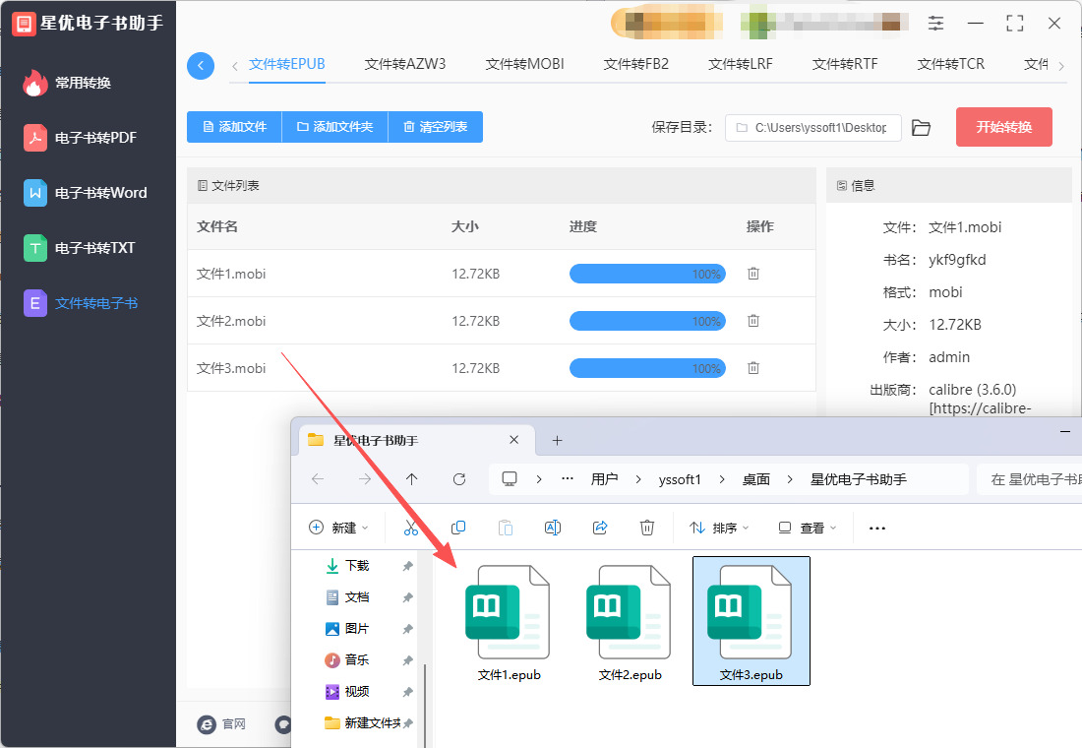Open 电子书转PDF in the sidebar

pos(94,138)
